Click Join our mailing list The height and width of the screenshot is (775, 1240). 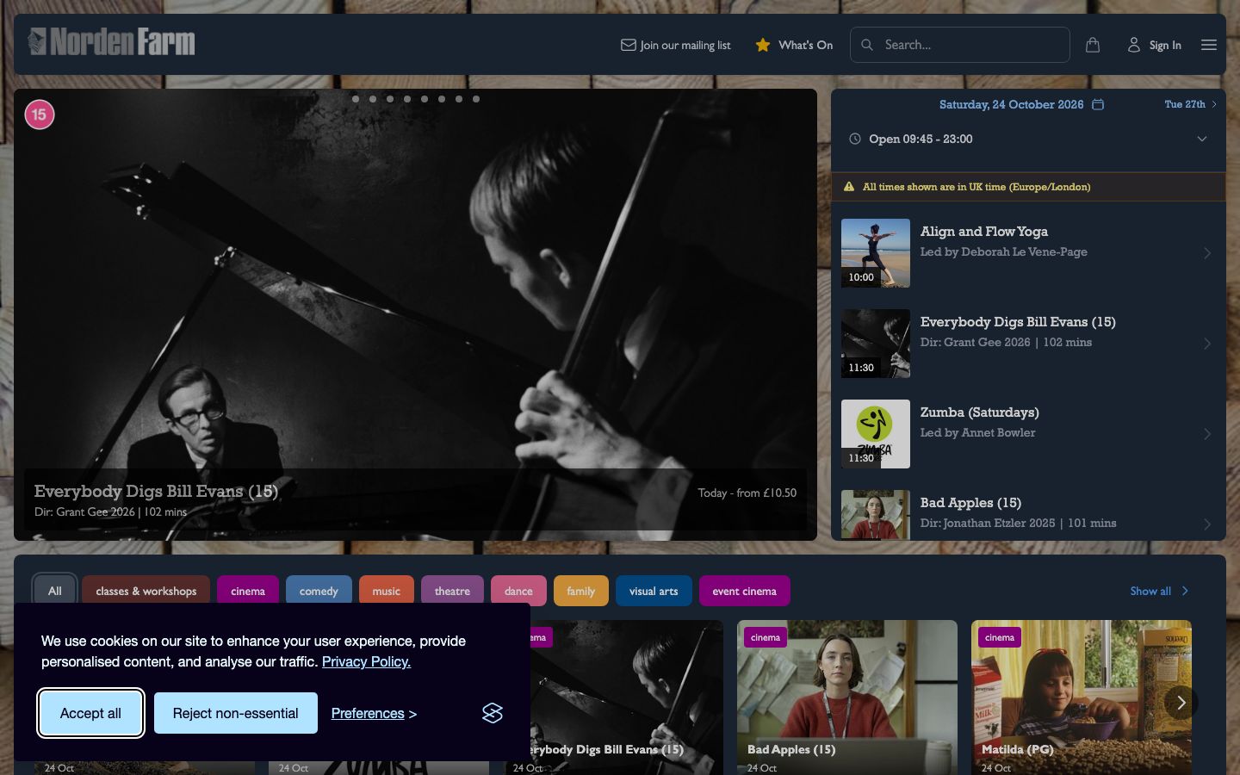676,45
